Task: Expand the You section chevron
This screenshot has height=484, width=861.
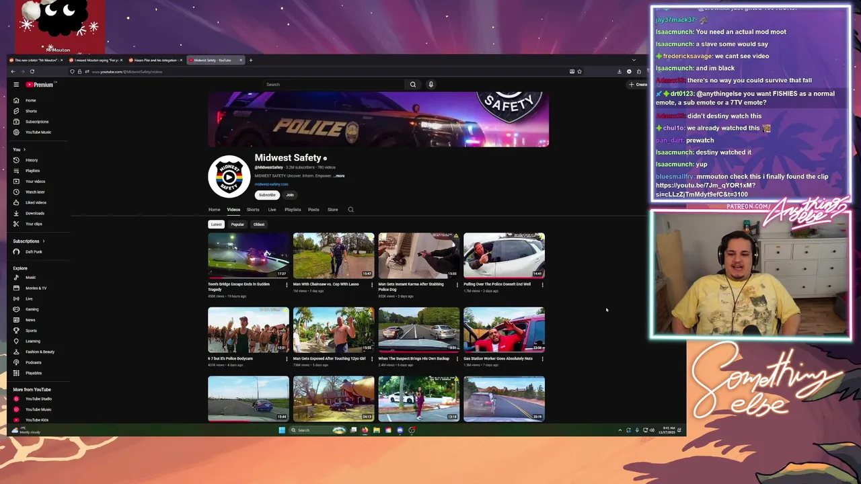Action: (24, 149)
